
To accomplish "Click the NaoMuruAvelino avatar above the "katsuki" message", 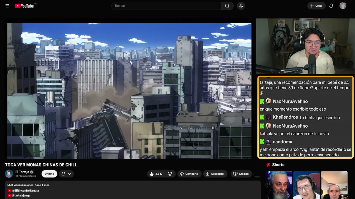I will [x=268, y=126].
